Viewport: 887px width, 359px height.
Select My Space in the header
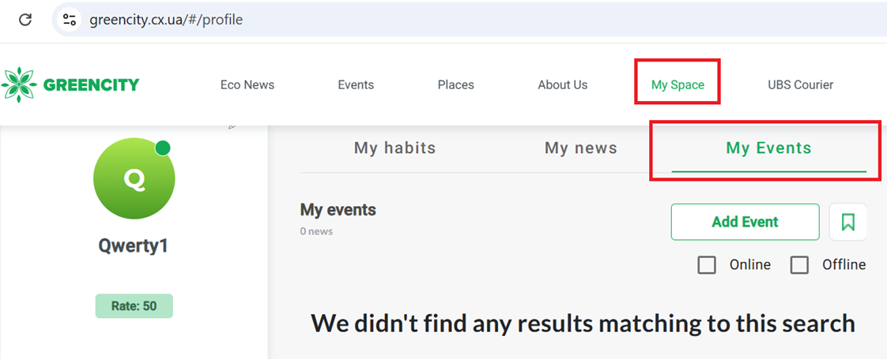coord(678,85)
